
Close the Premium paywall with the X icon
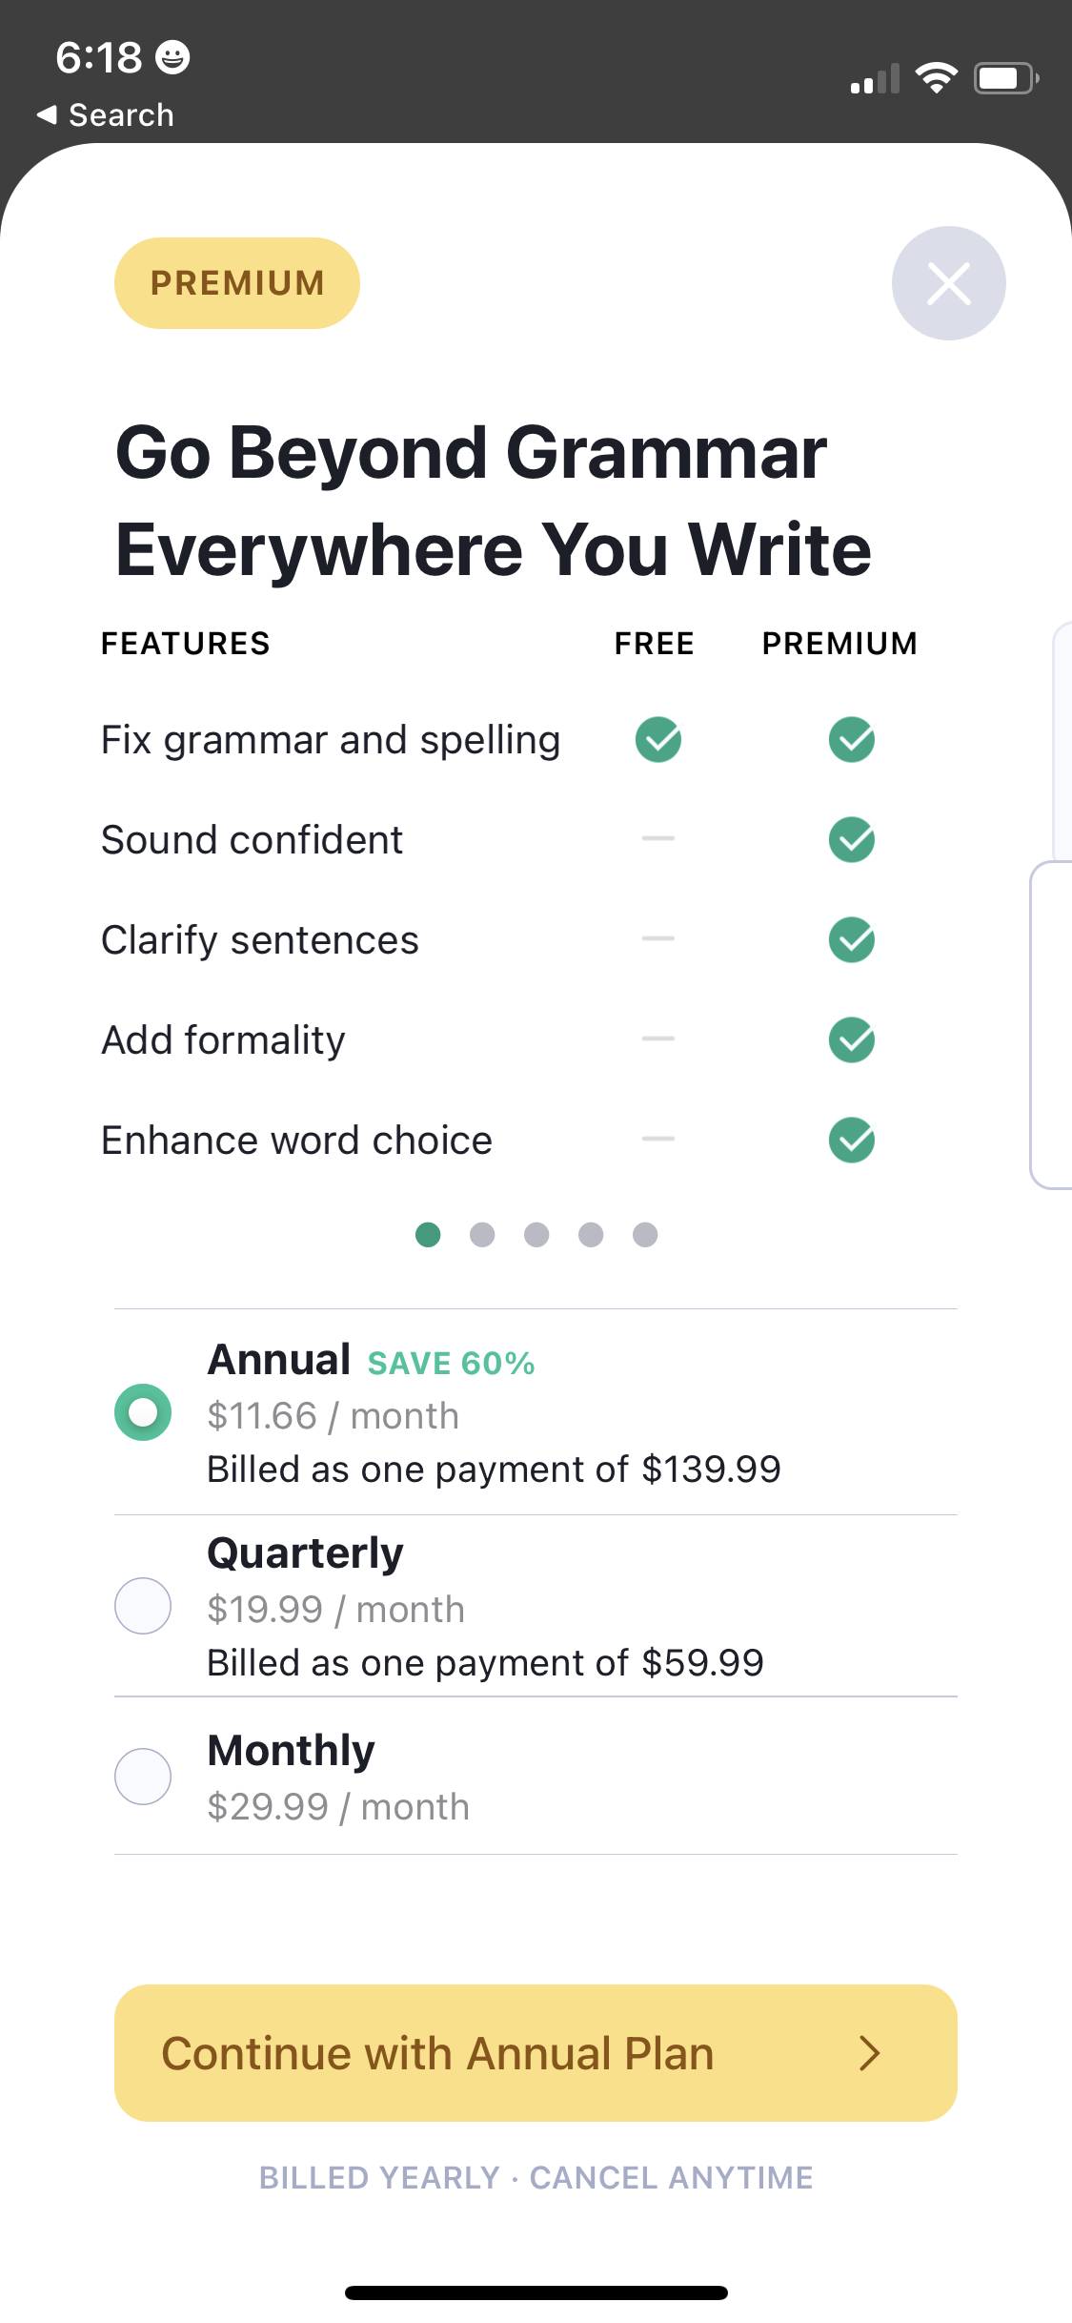click(x=948, y=282)
